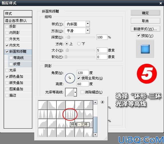Viewport: 164px width, 144px height.
Task: Enable the 内阴影 checkbox
Action: tap(7, 33)
